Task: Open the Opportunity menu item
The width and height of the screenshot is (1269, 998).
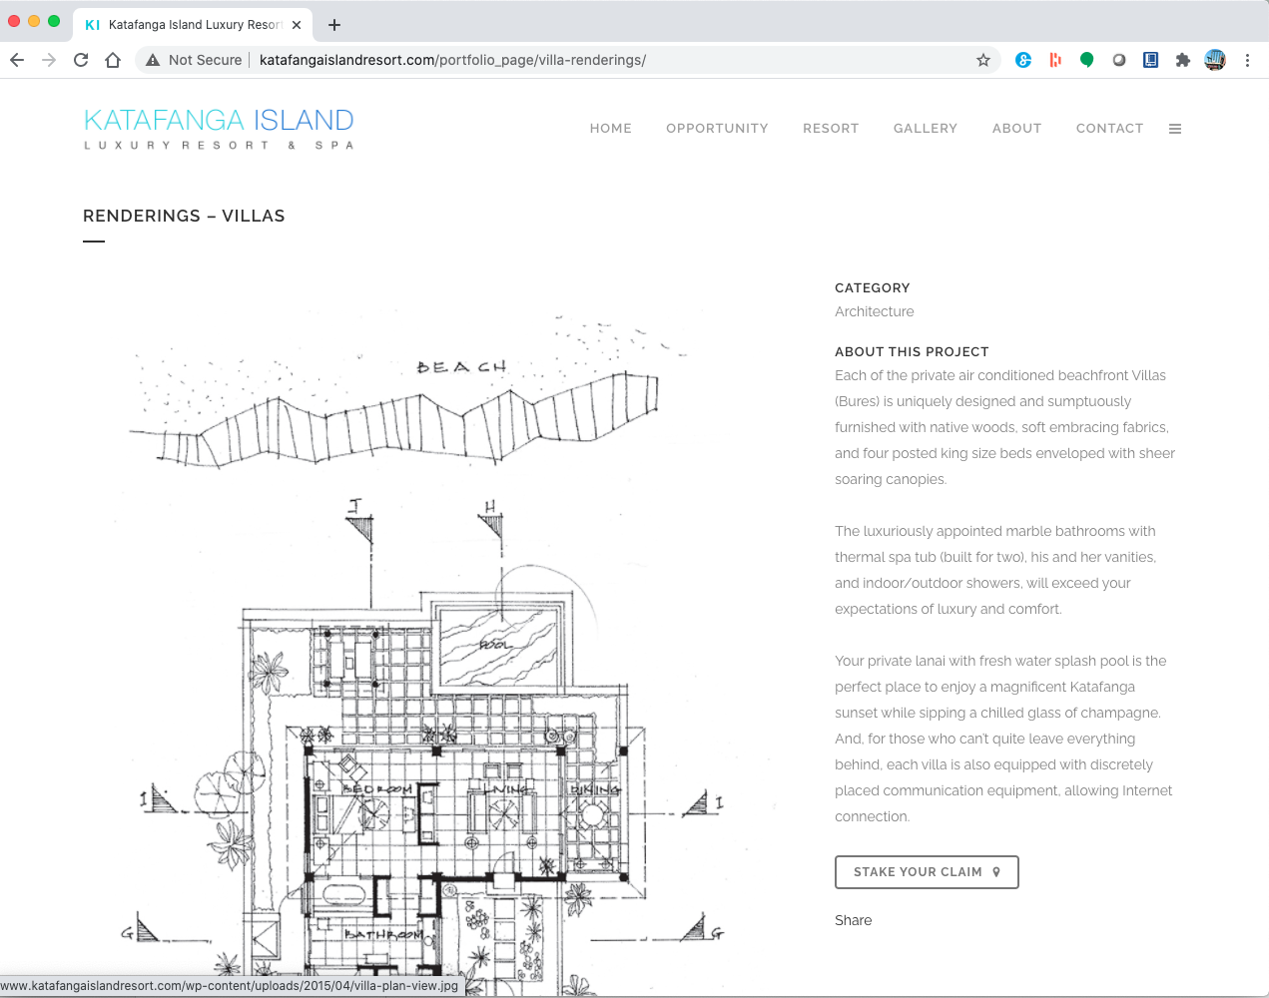Action: click(717, 129)
